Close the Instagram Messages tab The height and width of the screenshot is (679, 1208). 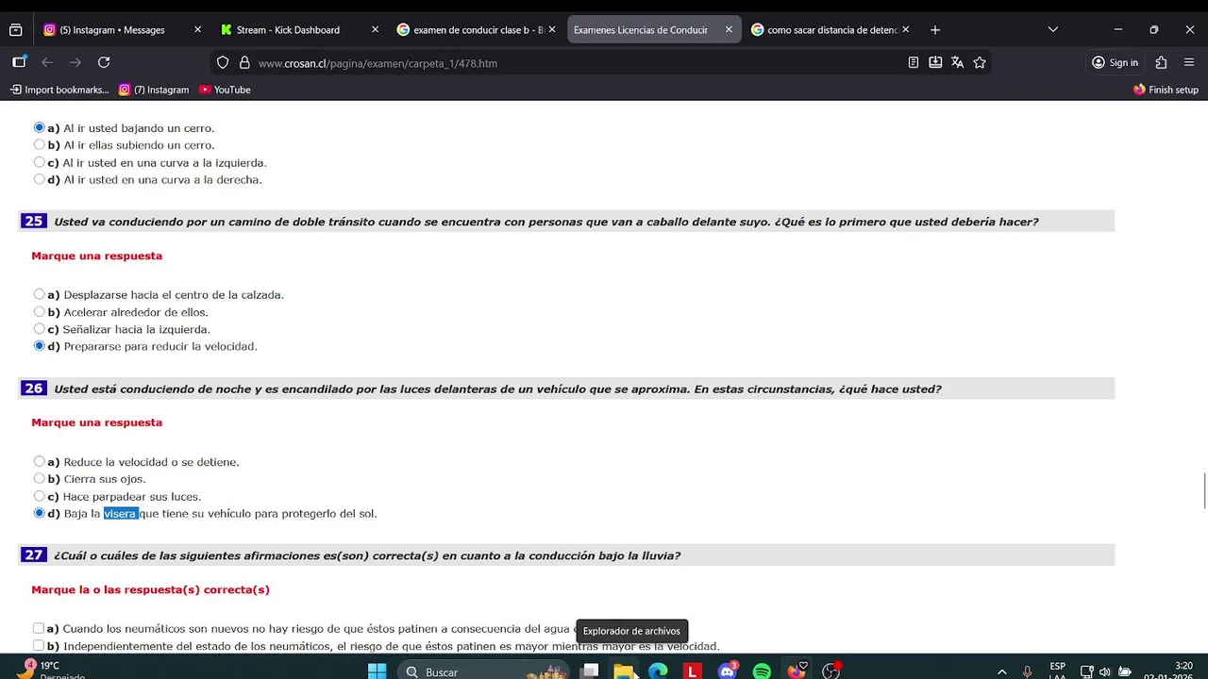[197, 30]
